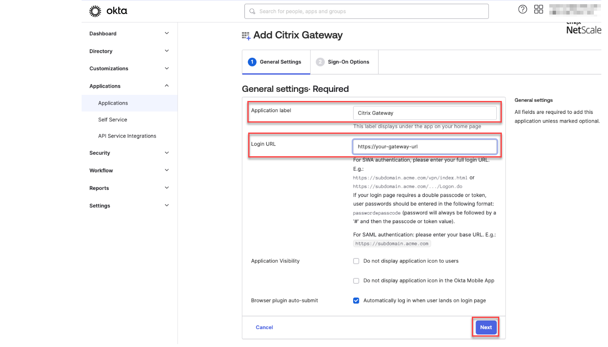Click the General settings Required heading
The height and width of the screenshot is (347, 608).
[295, 89]
